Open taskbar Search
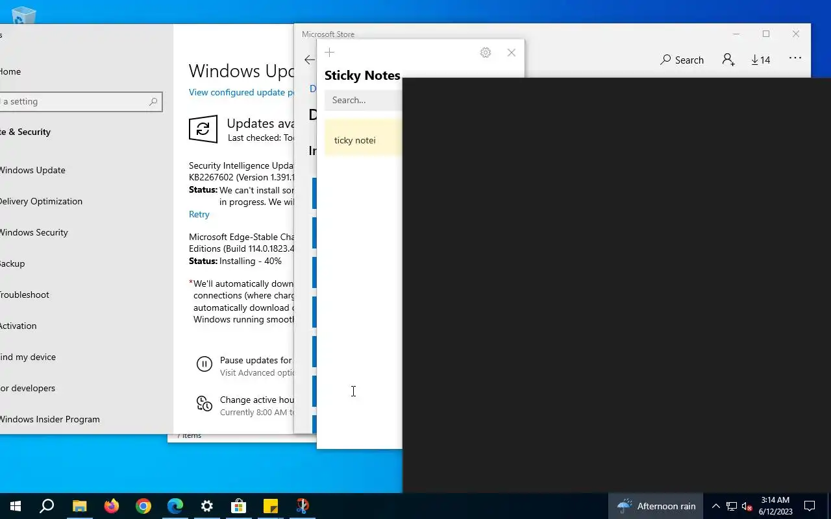Screen dimensions: 831x519 click(x=47, y=506)
